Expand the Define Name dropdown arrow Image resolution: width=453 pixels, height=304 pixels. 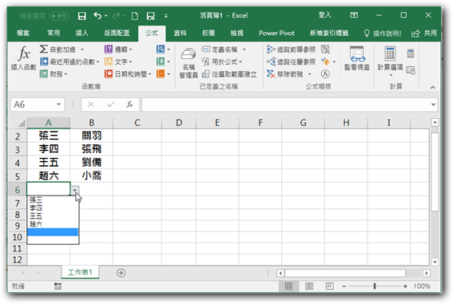[x=244, y=49]
